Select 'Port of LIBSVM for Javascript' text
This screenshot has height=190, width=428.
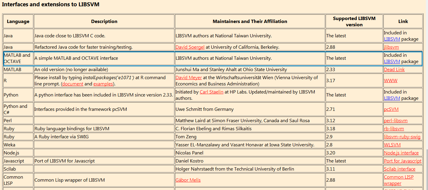point(64,161)
